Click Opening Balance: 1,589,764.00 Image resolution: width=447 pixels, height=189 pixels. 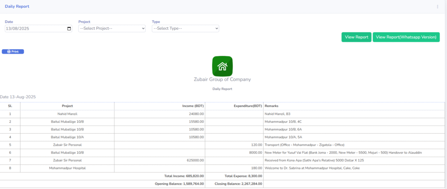(179, 184)
